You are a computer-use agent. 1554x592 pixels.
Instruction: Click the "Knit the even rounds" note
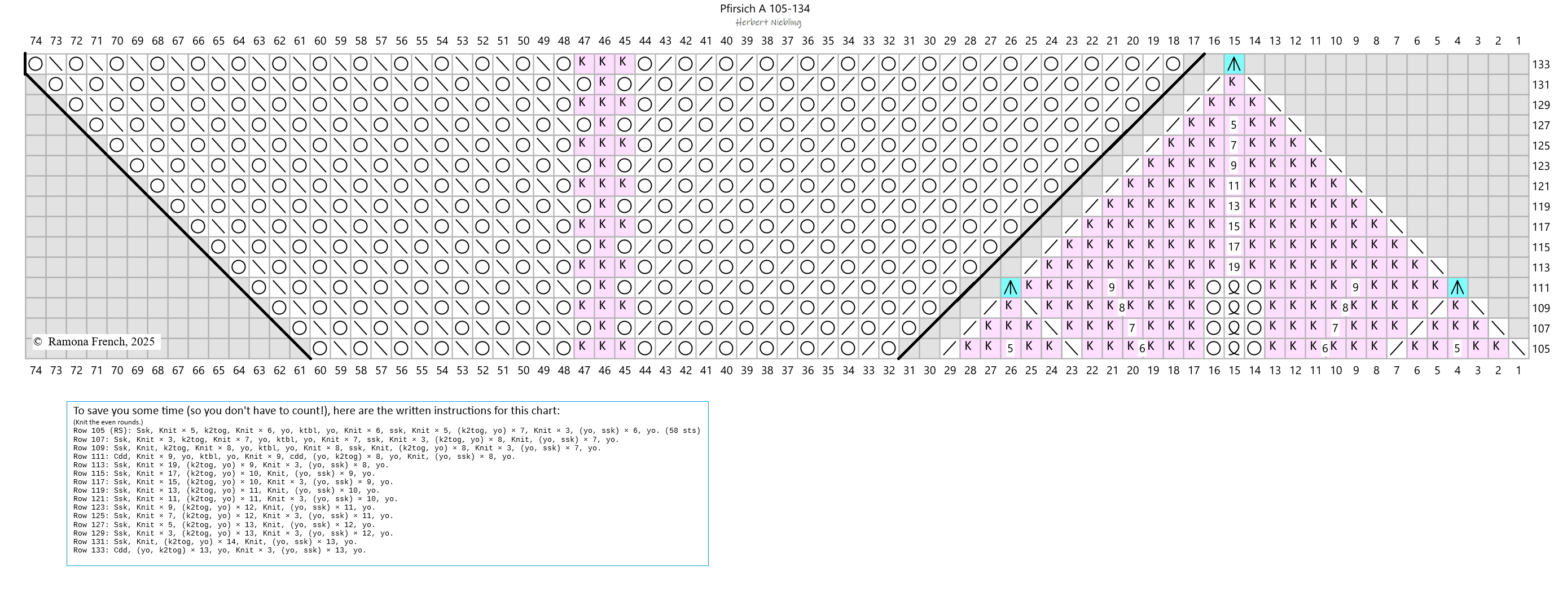[x=108, y=423]
